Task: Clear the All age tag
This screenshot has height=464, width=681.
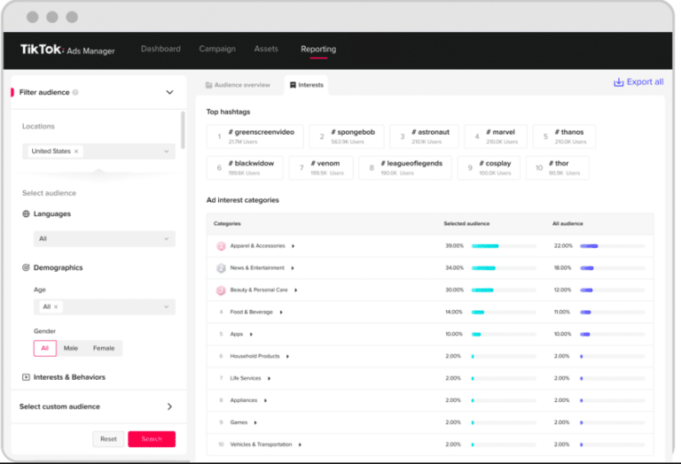Action: click(56, 307)
